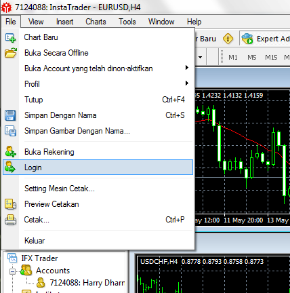Select Simpan Dengan Nama menu entry
The width and height of the screenshot is (290, 293).
[98, 115]
